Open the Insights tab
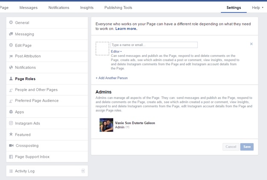Image resolution: width=267 pixels, height=180 pixels. [87, 8]
